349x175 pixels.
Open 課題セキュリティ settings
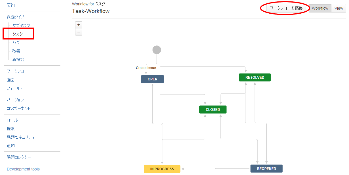[21, 137]
